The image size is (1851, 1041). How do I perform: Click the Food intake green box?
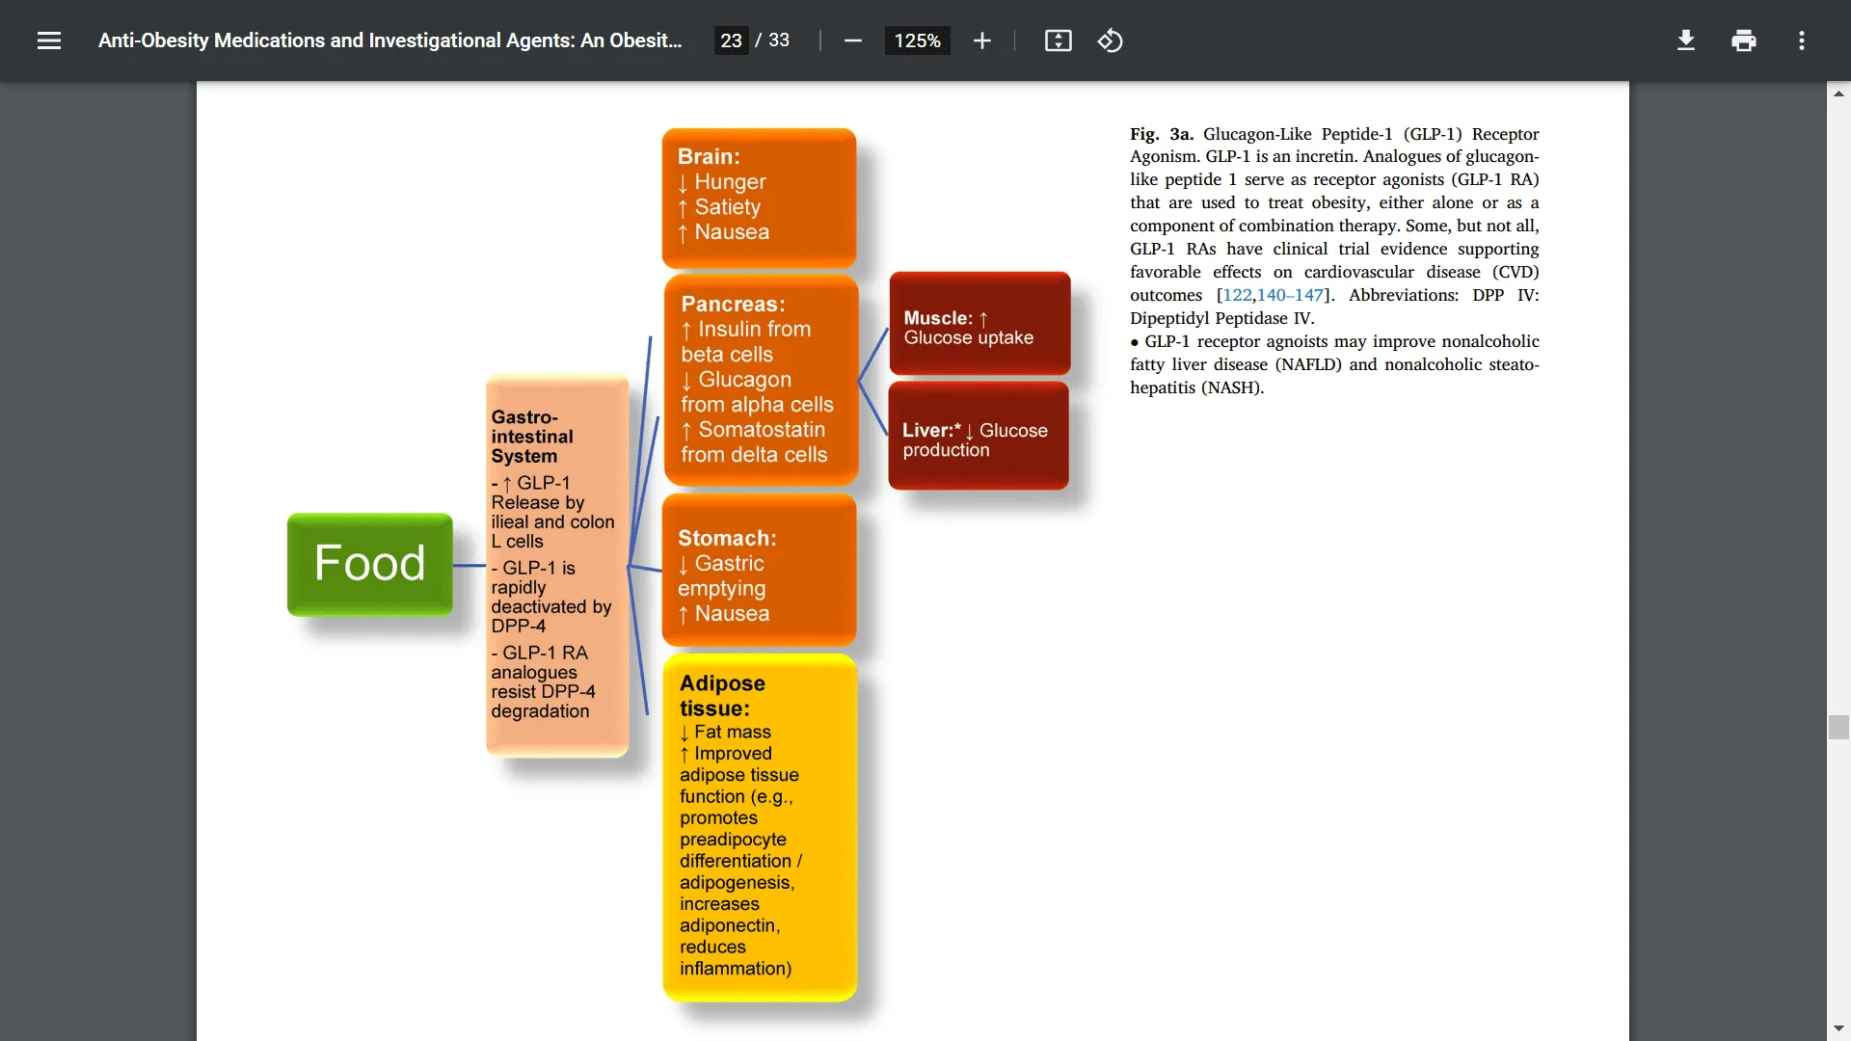tap(368, 563)
